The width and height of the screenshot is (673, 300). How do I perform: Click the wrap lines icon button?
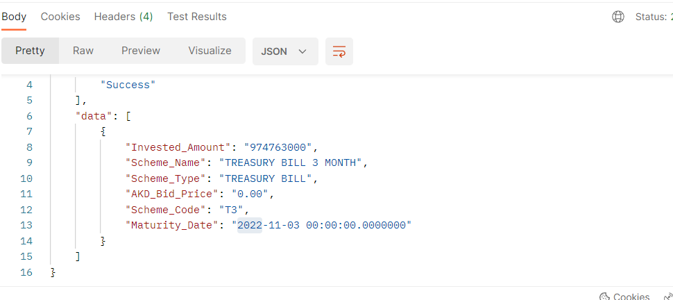click(339, 51)
